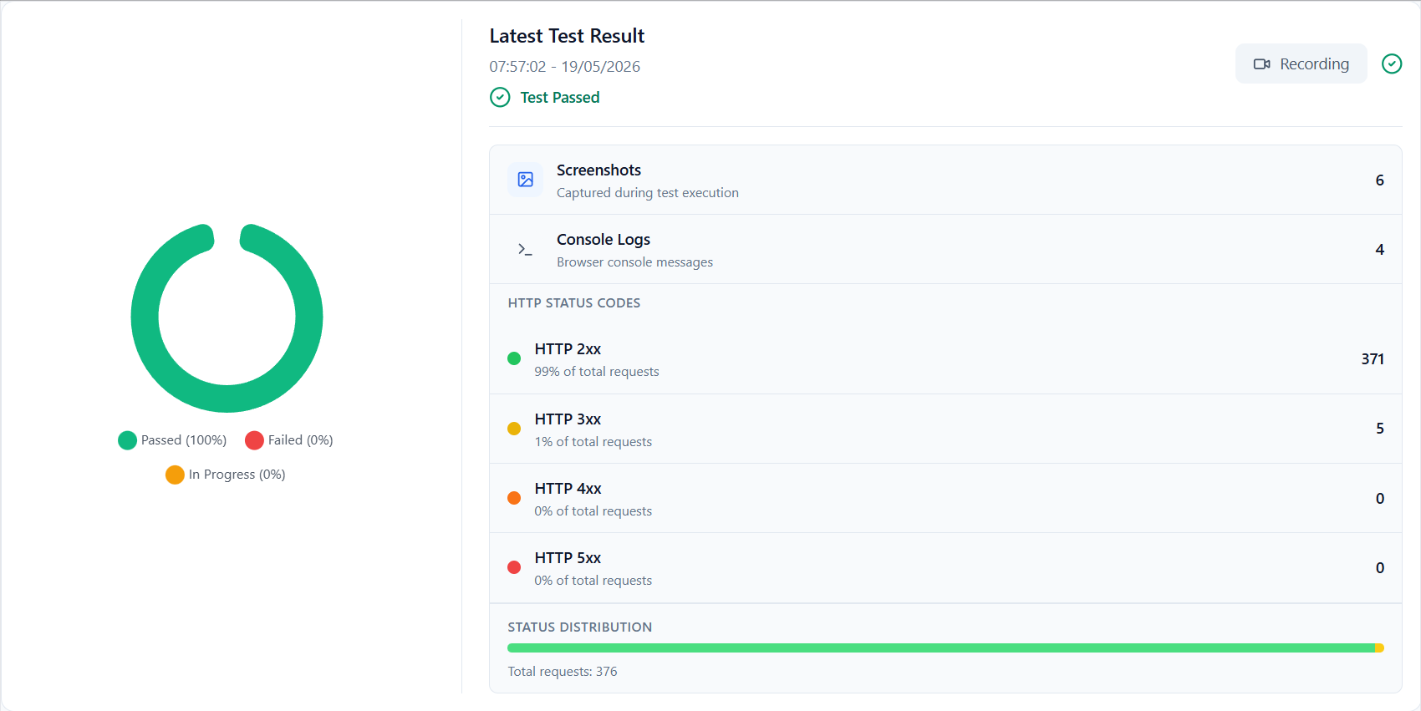1421x711 pixels.
Task: Click the 1% of total requests text
Action: (593, 442)
